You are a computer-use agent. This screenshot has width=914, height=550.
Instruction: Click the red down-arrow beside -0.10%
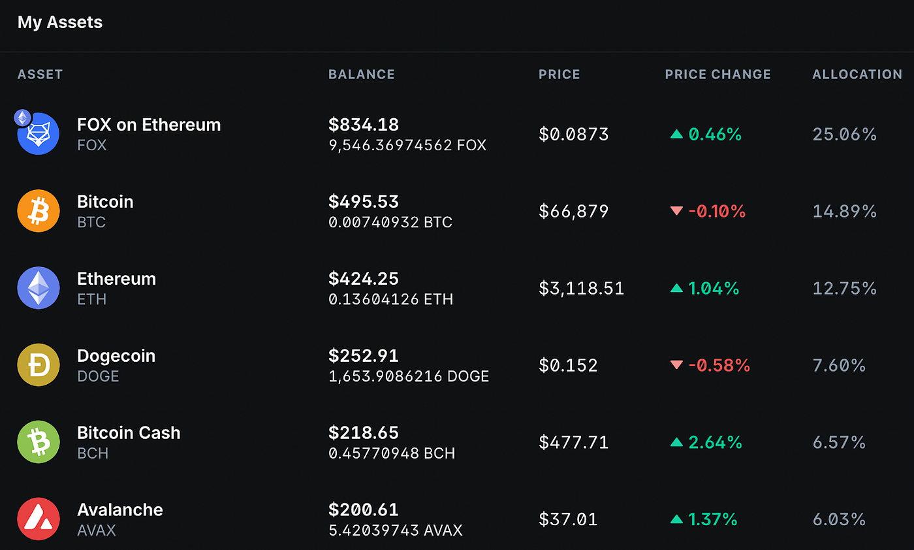(x=676, y=211)
